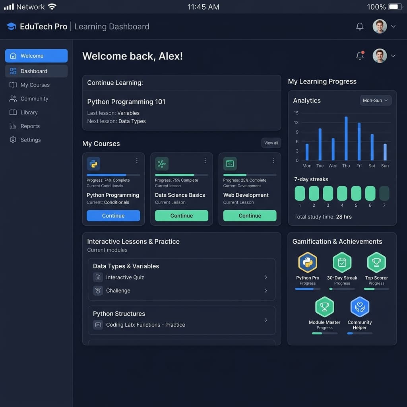This screenshot has width=407, height=407.
Task: Click Web Development 25% progress bar
Action: pyautogui.click(x=250, y=175)
